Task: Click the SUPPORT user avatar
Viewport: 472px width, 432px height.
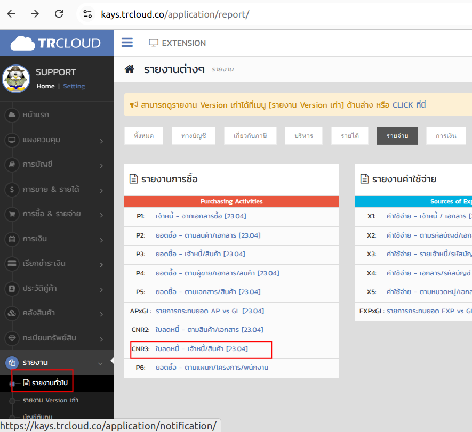Action: pos(16,79)
